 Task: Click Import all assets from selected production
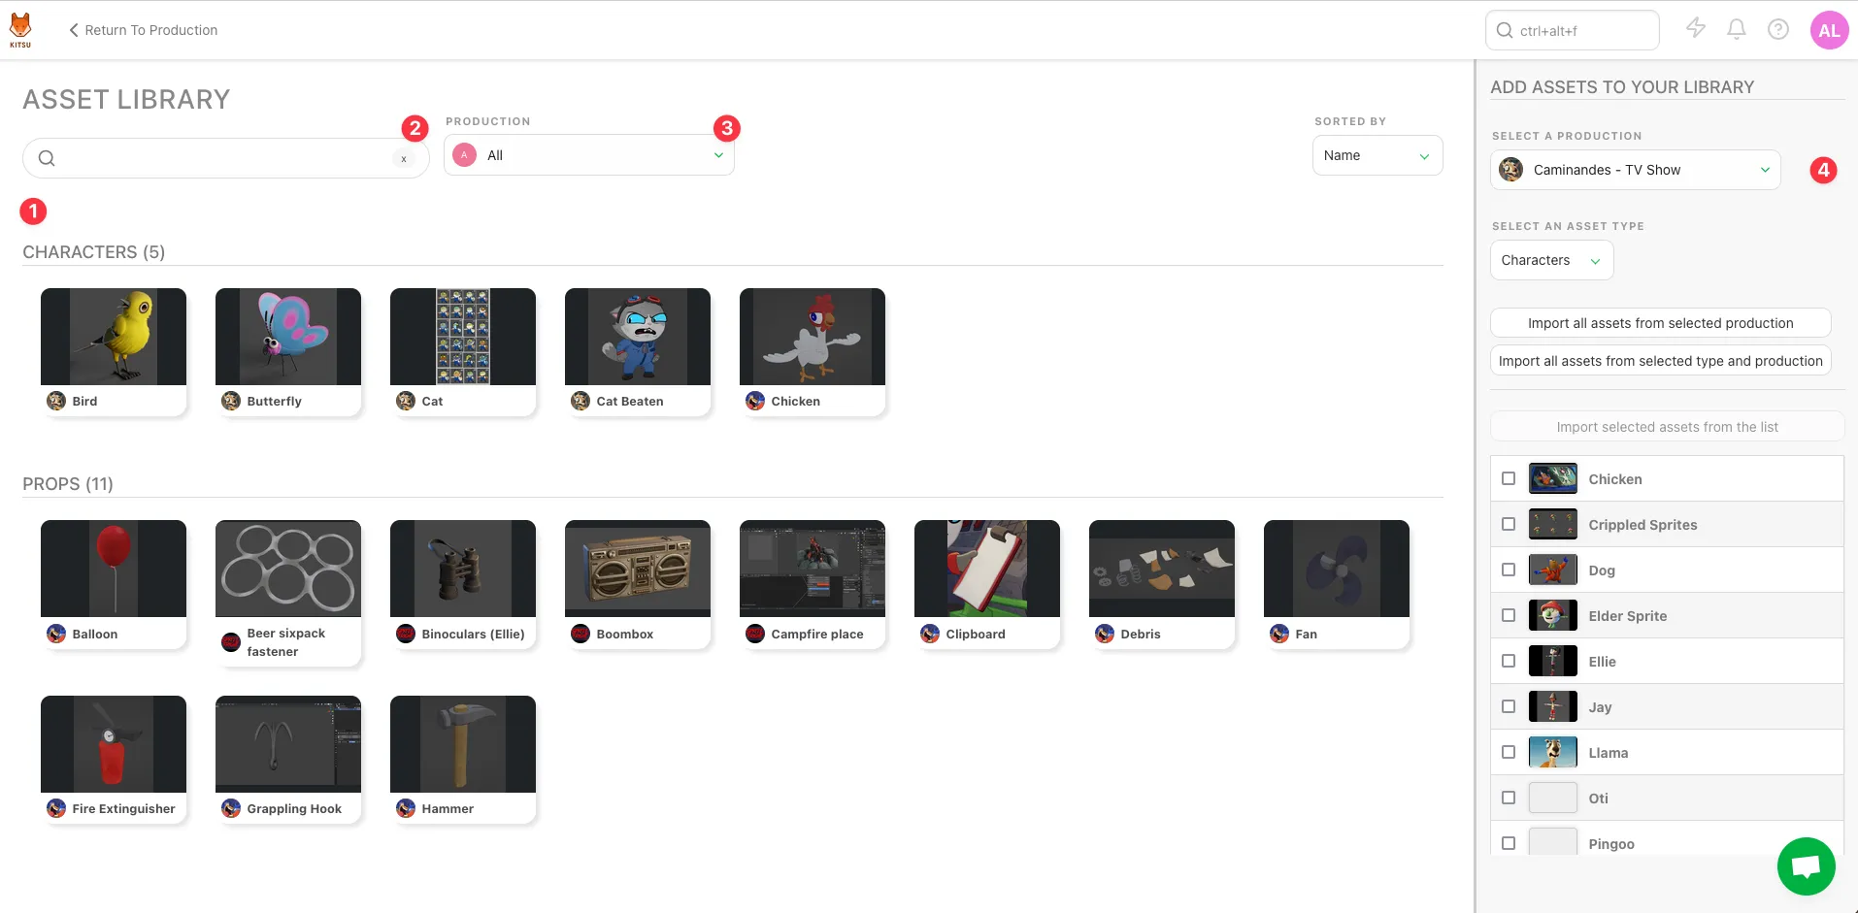1661,323
